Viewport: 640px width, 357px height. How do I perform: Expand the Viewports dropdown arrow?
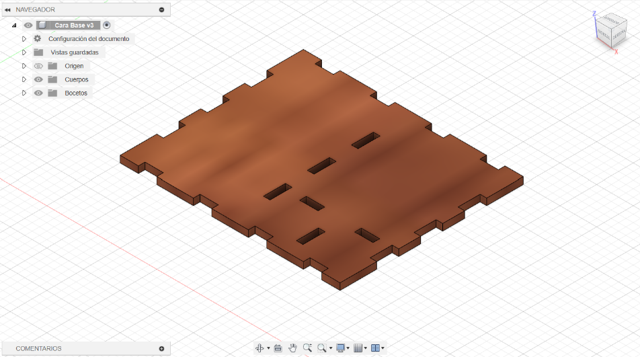[x=383, y=348]
